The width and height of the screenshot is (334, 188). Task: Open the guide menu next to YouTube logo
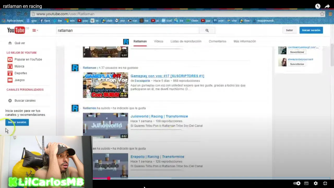click(x=35, y=31)
